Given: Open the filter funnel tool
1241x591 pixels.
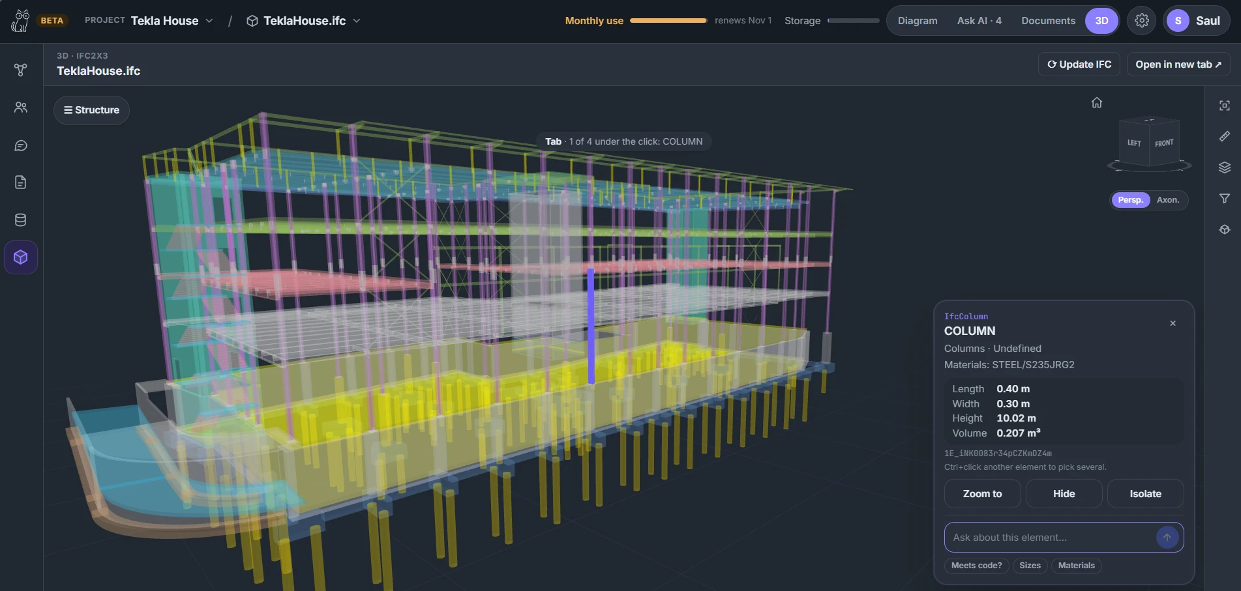Looking at the screenshot, I should pyautogui.click(x=1225, y=199).
